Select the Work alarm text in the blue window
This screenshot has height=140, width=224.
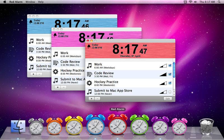40,40
